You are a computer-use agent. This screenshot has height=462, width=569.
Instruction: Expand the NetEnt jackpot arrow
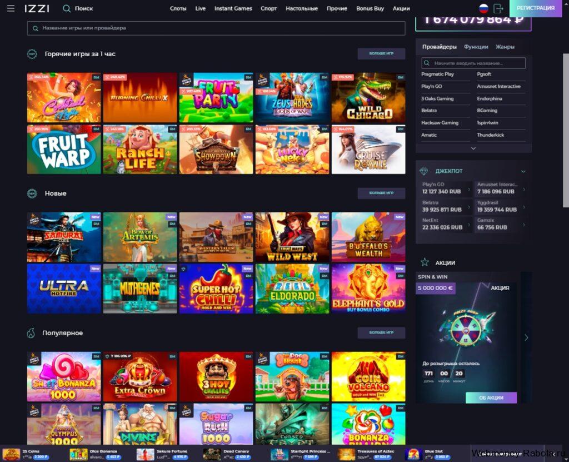click(468, 225)
